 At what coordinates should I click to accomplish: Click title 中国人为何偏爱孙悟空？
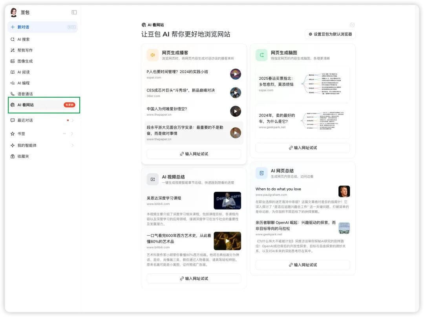[167, 109]
